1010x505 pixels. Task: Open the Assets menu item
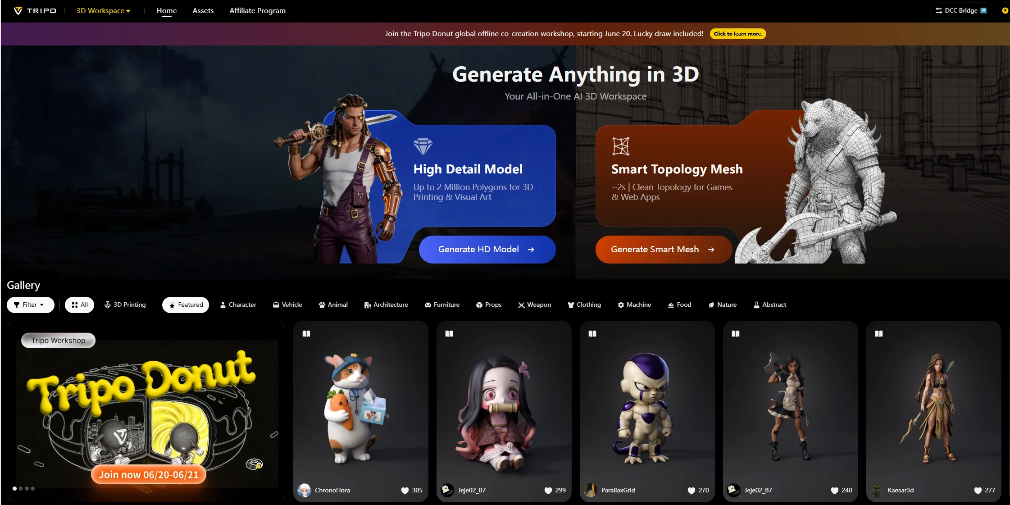[203, 11]
